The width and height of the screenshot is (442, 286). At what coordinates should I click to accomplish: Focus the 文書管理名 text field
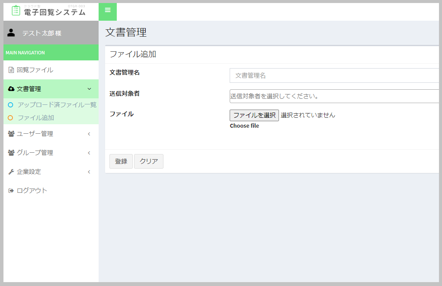tap(334, 75)
